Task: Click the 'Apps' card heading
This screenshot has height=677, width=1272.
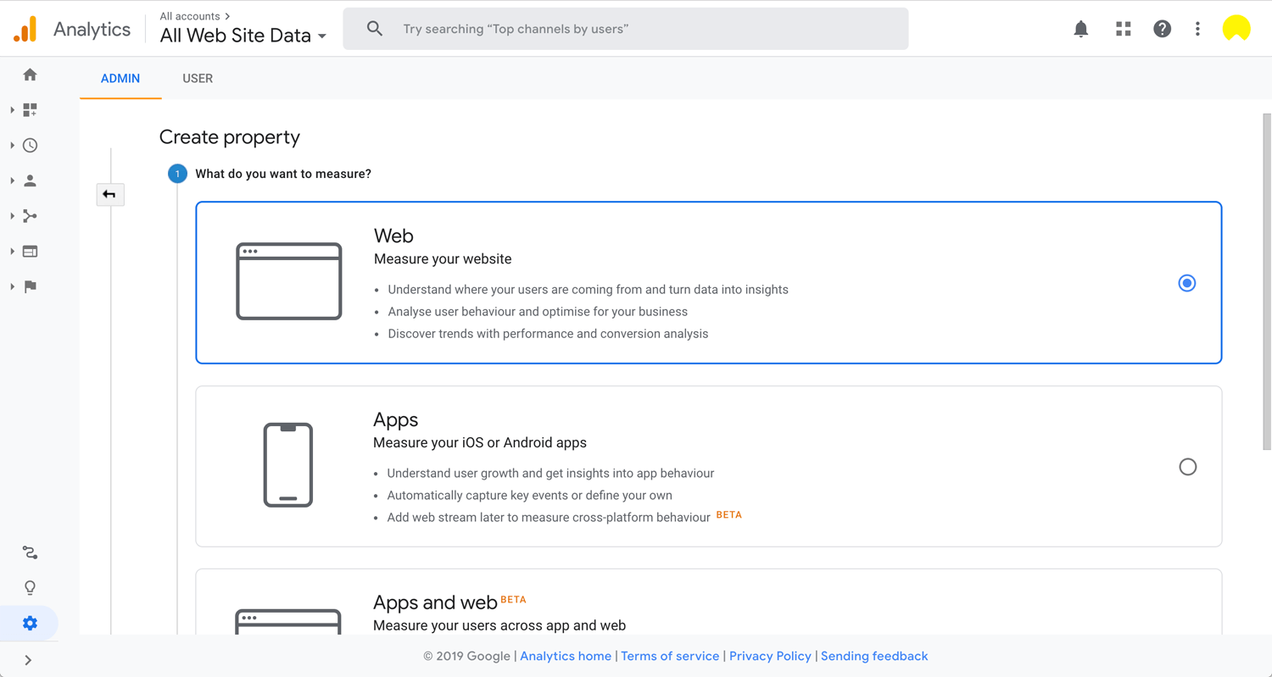Action: tap(396, 419)
